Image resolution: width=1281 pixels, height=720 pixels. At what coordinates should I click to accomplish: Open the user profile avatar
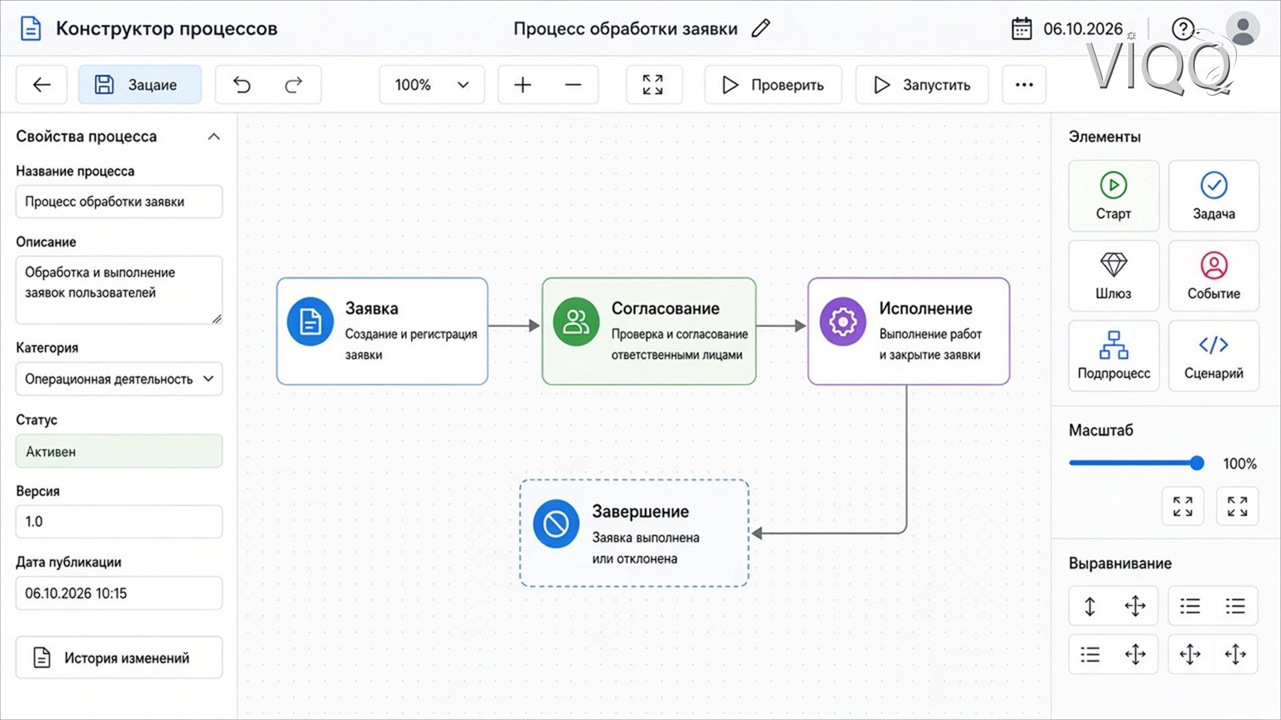click(x=1242, y=29)
